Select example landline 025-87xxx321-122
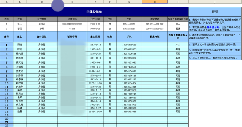Screen dimensions: 242x127 pos(155,24)
